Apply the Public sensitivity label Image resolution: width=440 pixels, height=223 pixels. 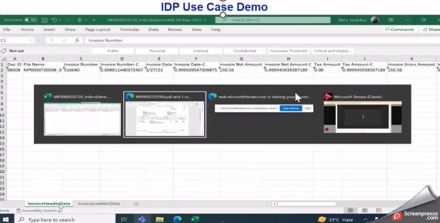(113, 51)
